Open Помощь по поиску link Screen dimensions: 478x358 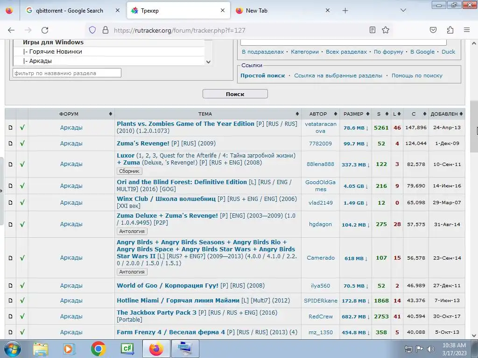pyautogui.click(x=417, y=76)
